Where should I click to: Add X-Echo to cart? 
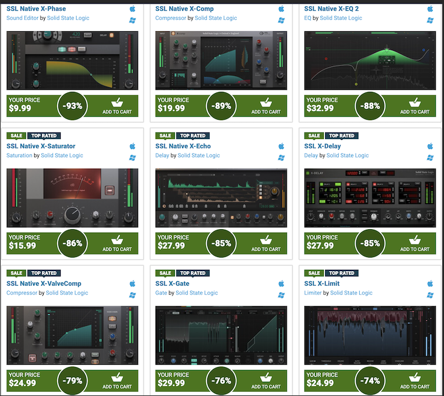pyautogui.click(x=266, y=243)
